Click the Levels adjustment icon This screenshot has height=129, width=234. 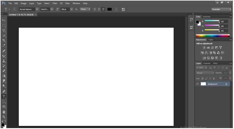(208, 48)
